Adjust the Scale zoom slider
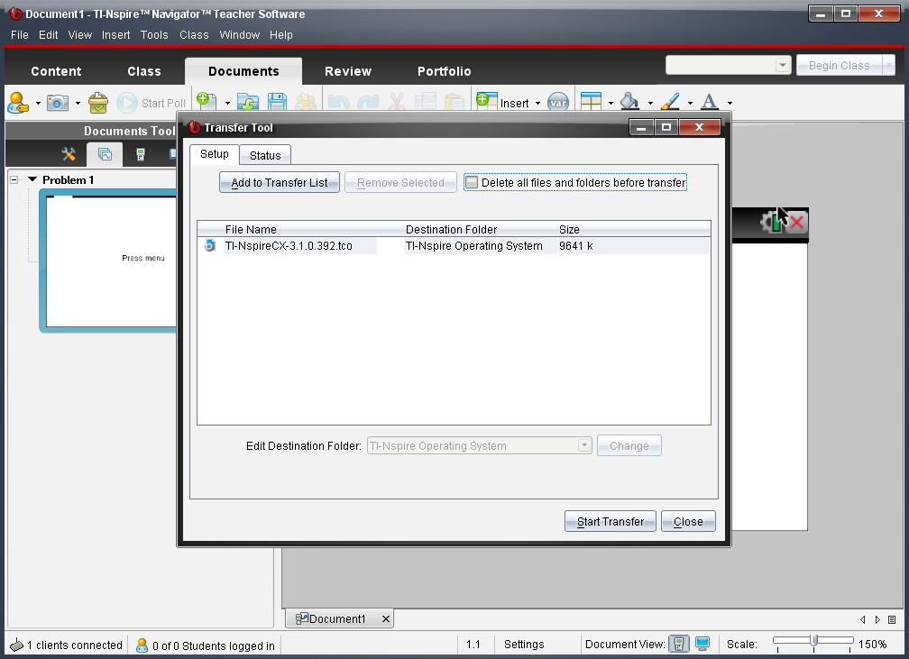 point(814,641)
